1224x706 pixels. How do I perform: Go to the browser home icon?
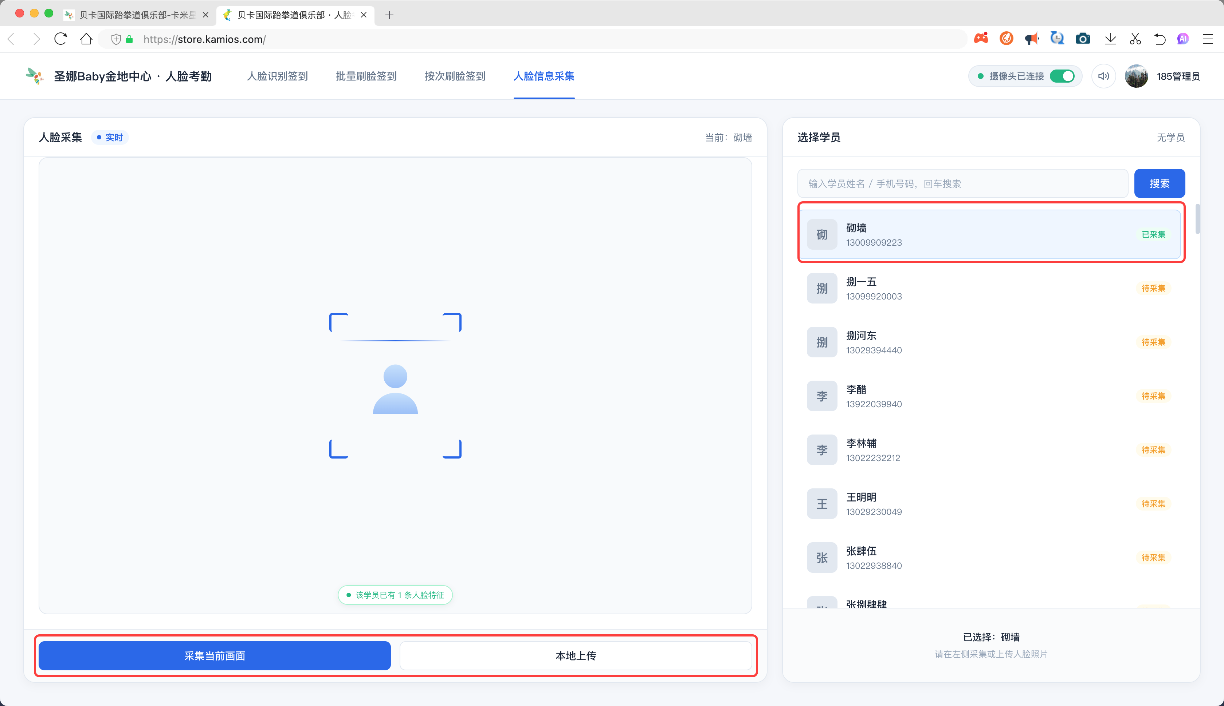pyautogui.click(x=86, y=39)
